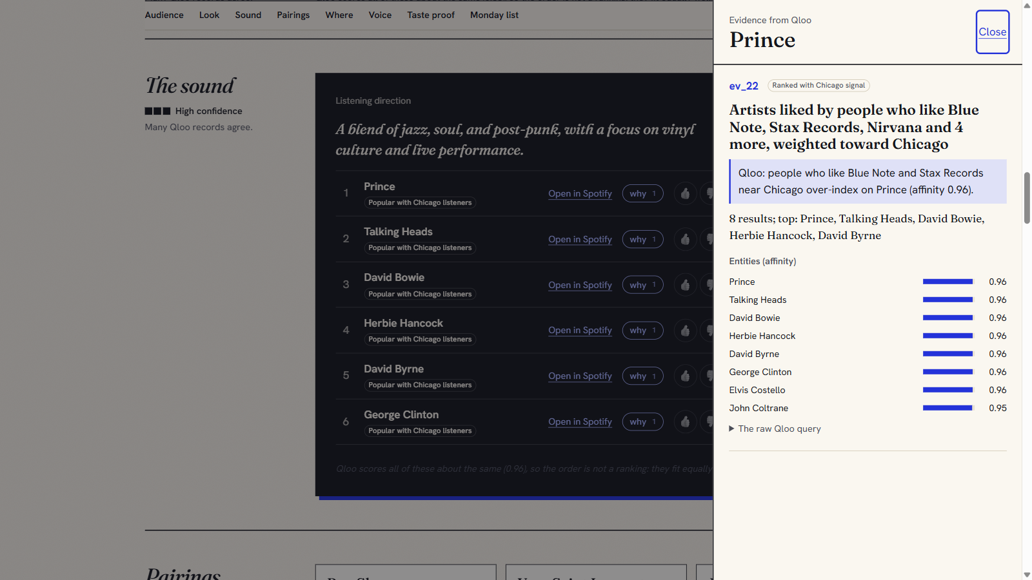Go to the Audience section tab
Viewport: 1032px width, 580px height.
pyautogui.click(x=164, y=15)
